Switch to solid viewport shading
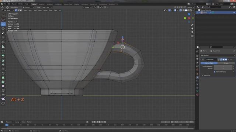The width and height of the screenshot is (236, 132). [x=186, y=10]
